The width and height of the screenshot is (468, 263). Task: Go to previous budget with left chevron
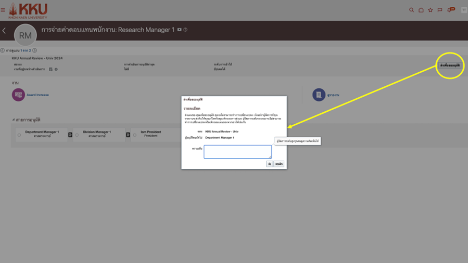point(3,50)
